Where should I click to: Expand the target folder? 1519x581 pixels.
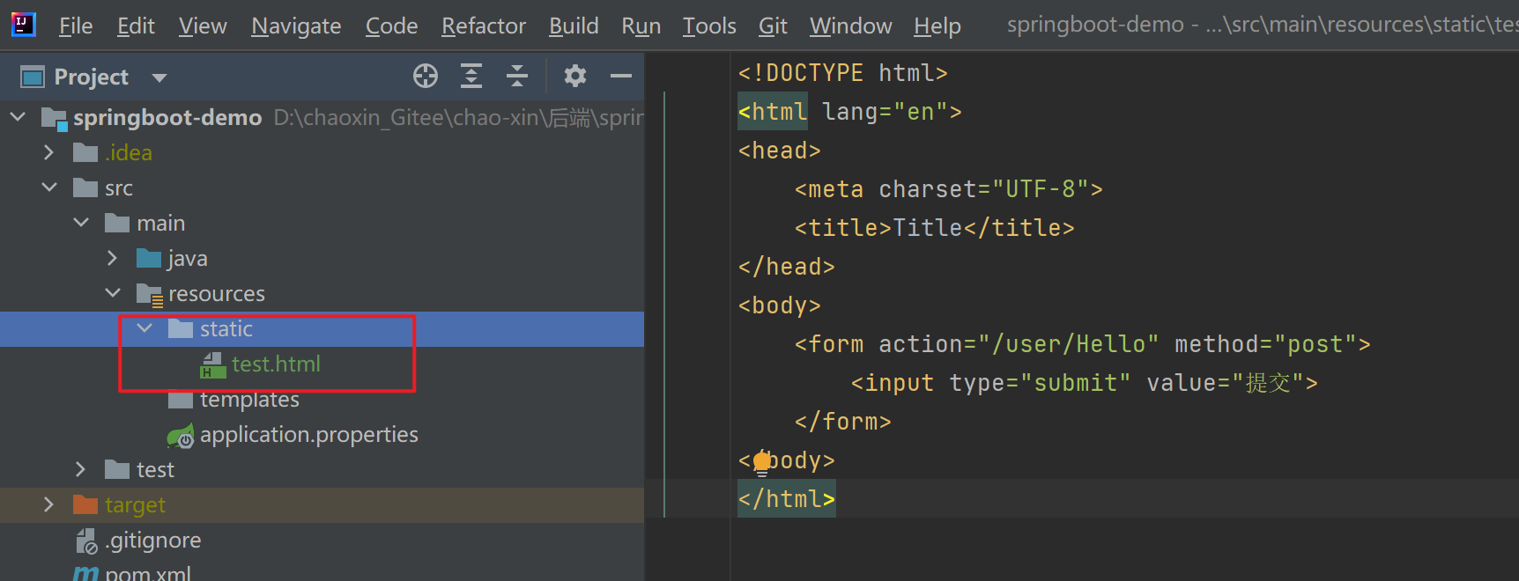click(49, 504)
